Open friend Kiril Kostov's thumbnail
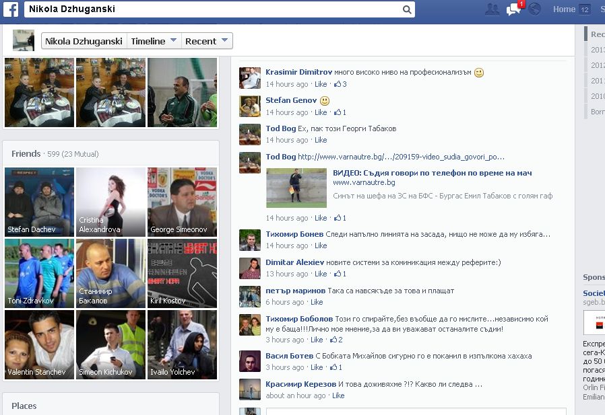This screenshot has height=415, width=605. 182,273
